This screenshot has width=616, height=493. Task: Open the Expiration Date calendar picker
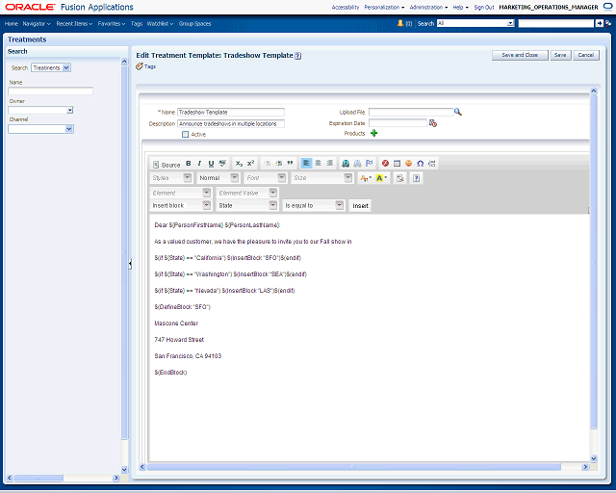point(433,123)
